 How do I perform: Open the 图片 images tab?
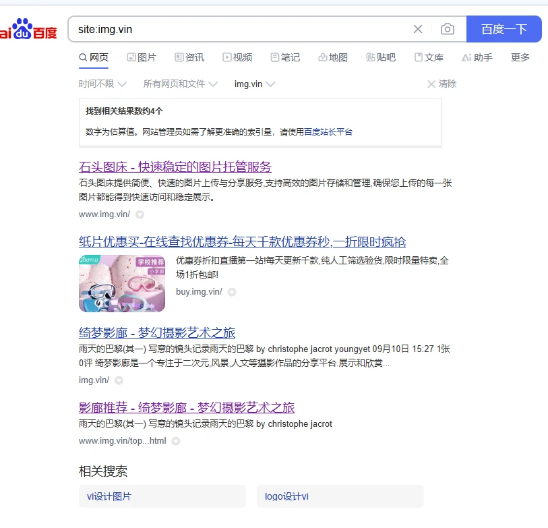tap(142, 58)
